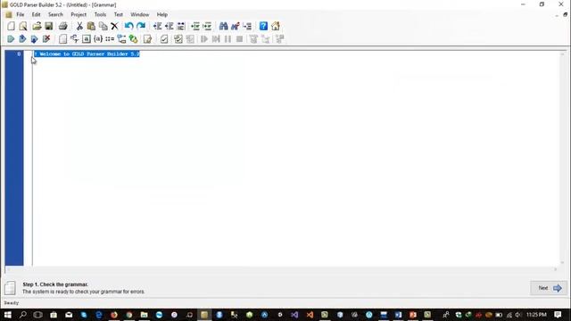Open Windows taskbar search
571x321 pixels.
[x=22, y=315]
